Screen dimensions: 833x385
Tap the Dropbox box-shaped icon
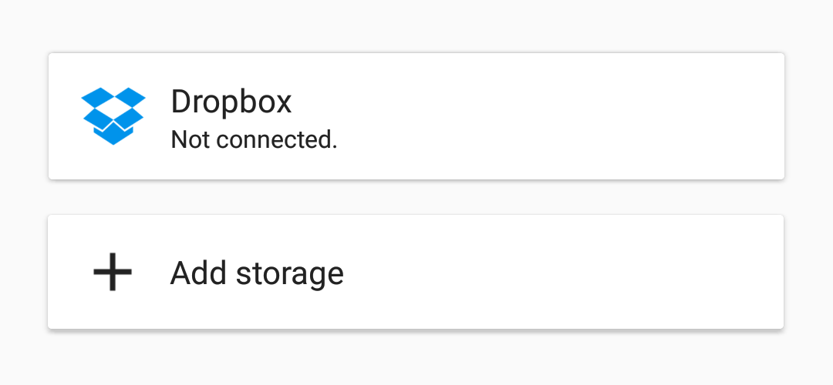coord(113,115)
